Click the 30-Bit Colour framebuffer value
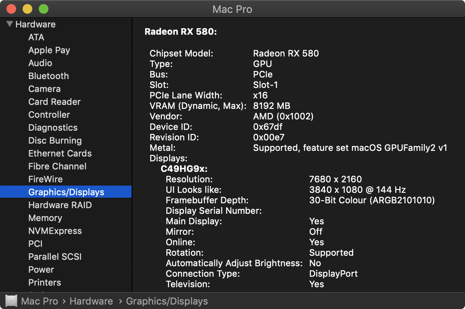The height and width of the screenshot is (309, 465). (x=372, y=200)
